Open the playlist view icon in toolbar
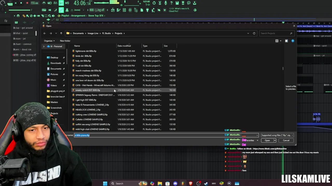 tap(113, 10)
